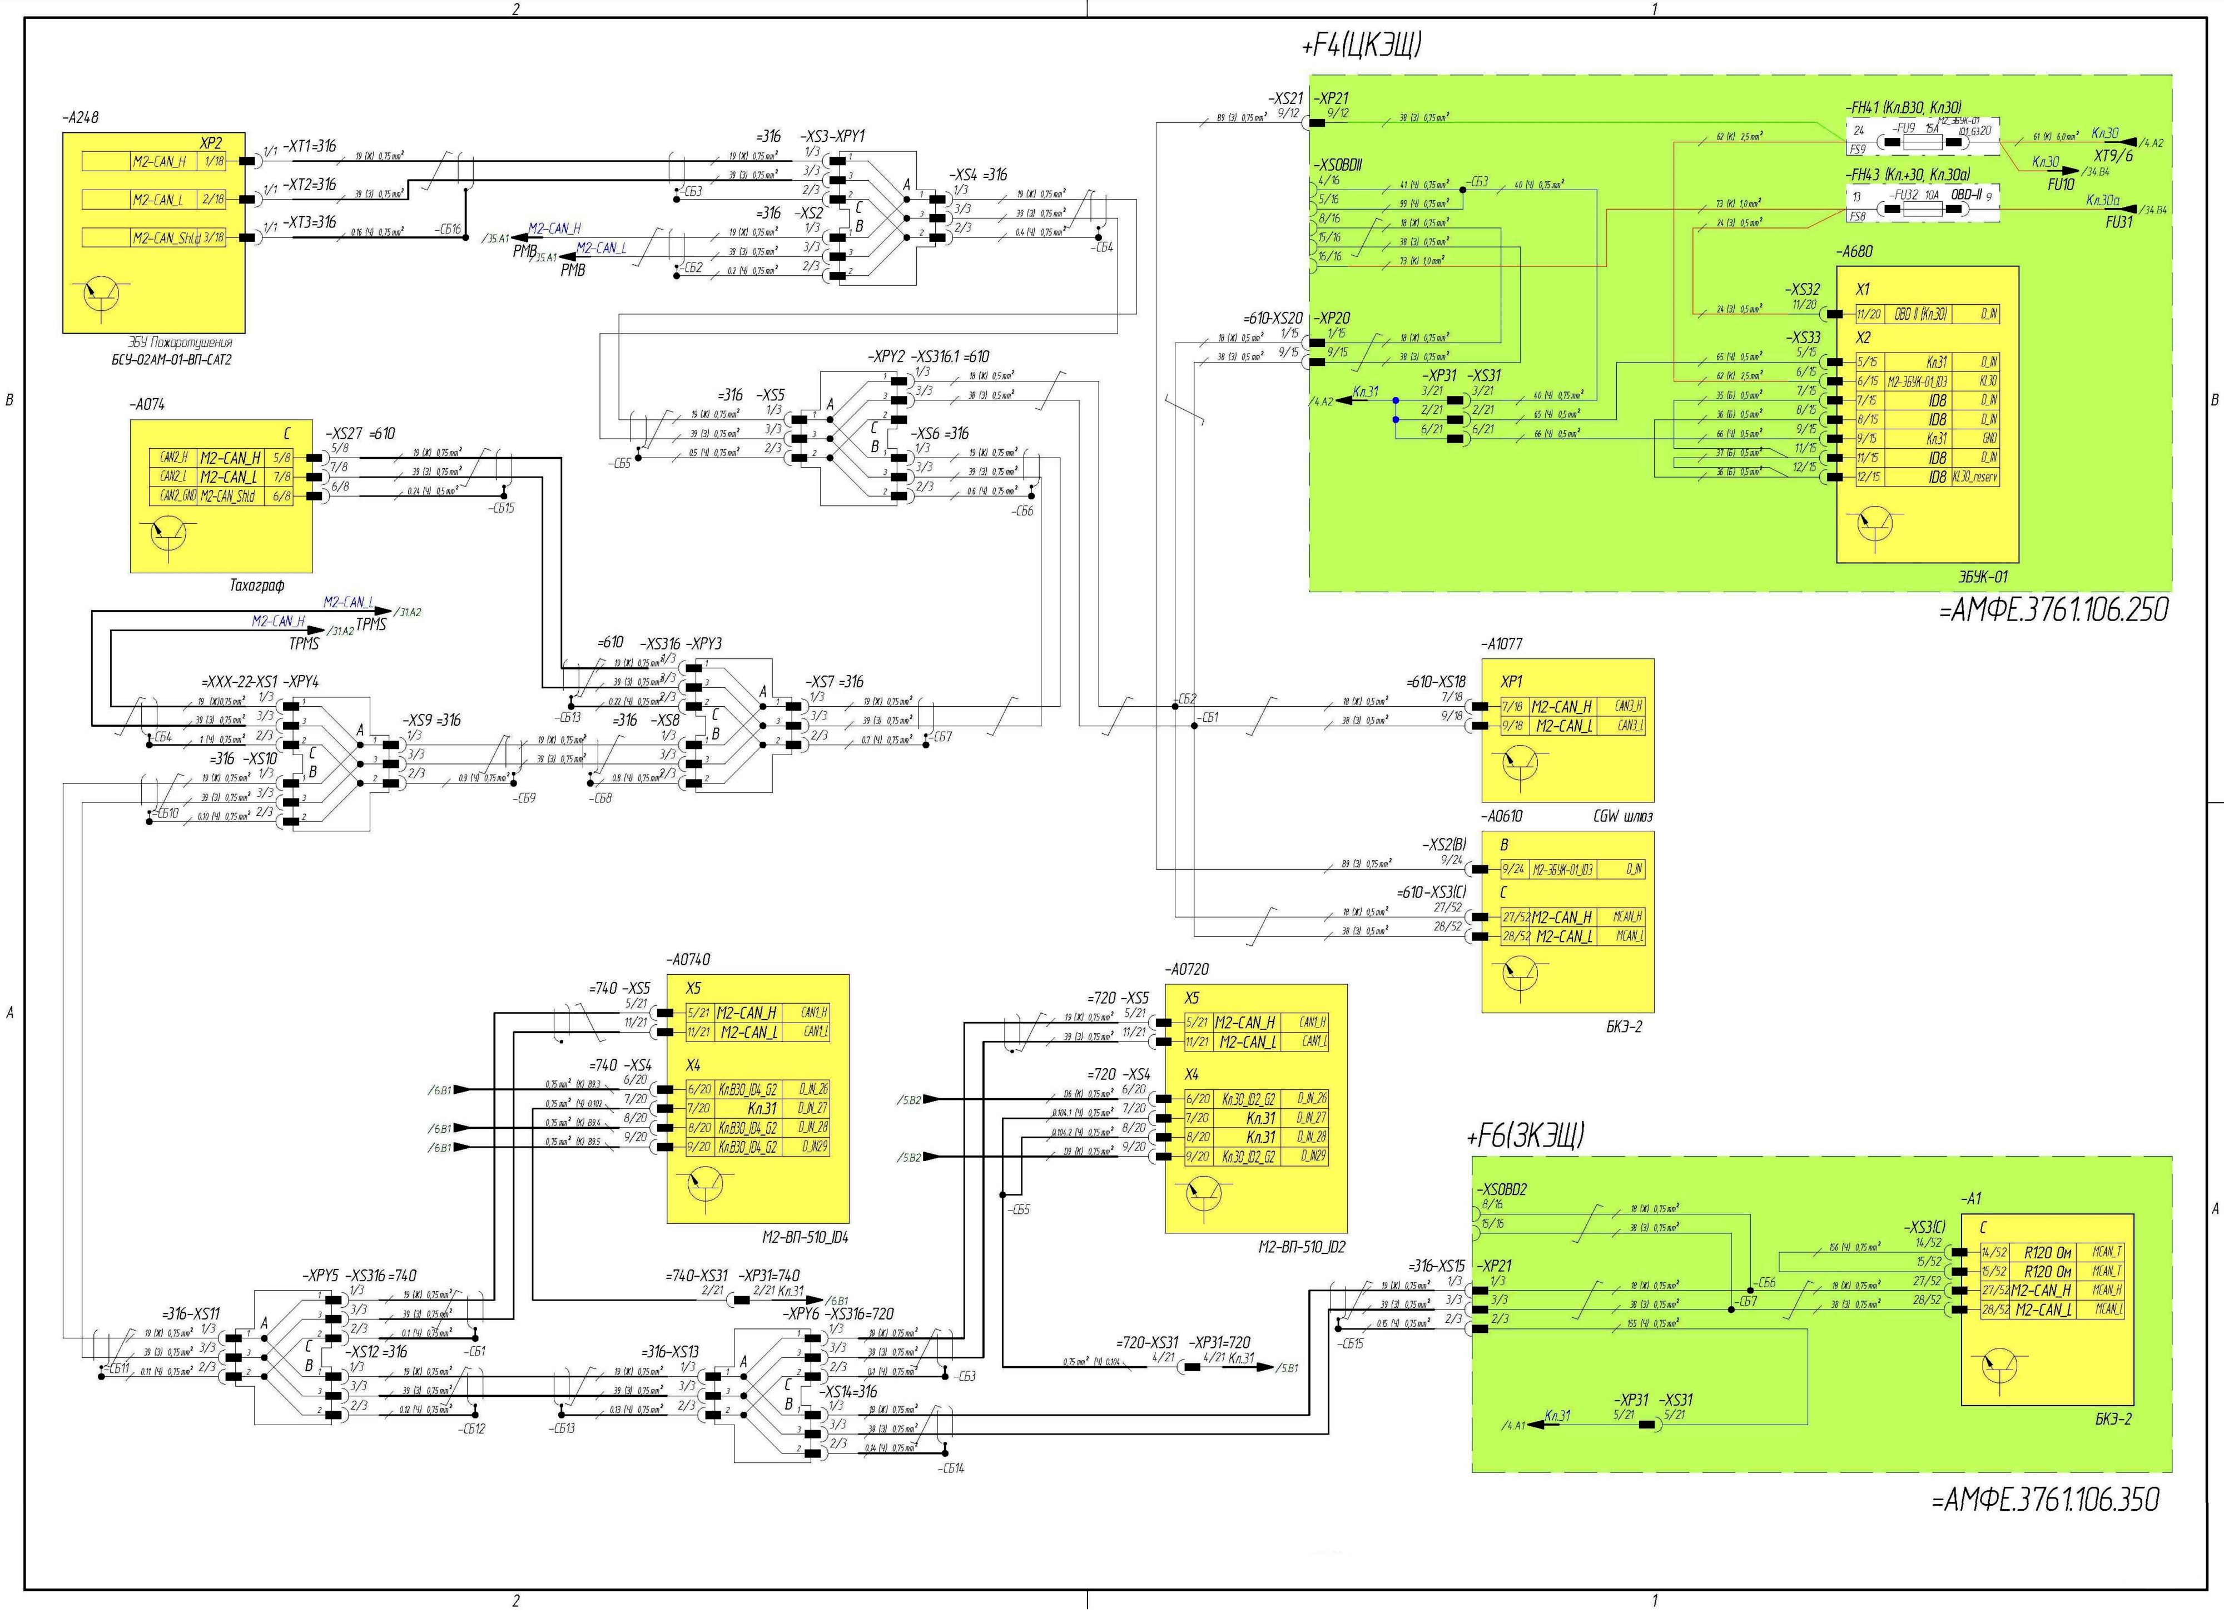The height and width of the screenshot is (1612, 2224).
Task: Click the transistor symbol in ЭБУК-01 block A680
Action: (1875, 524)
